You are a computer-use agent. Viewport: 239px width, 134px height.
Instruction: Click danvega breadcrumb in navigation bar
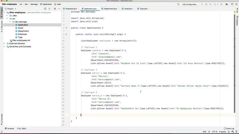(x=34, y=4)
